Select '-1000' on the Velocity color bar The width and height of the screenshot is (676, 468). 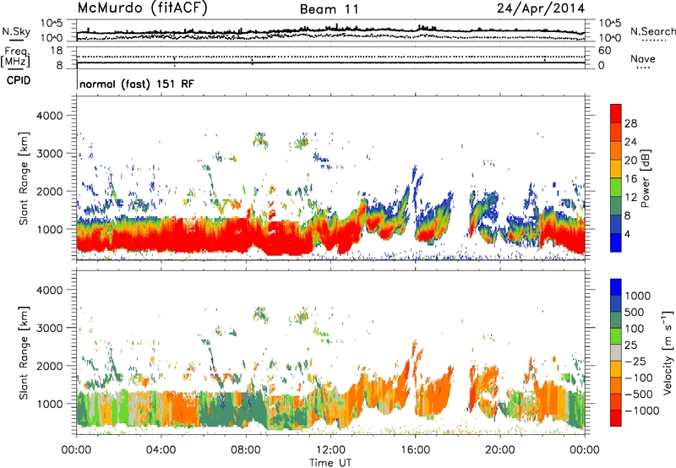[641, 411]
